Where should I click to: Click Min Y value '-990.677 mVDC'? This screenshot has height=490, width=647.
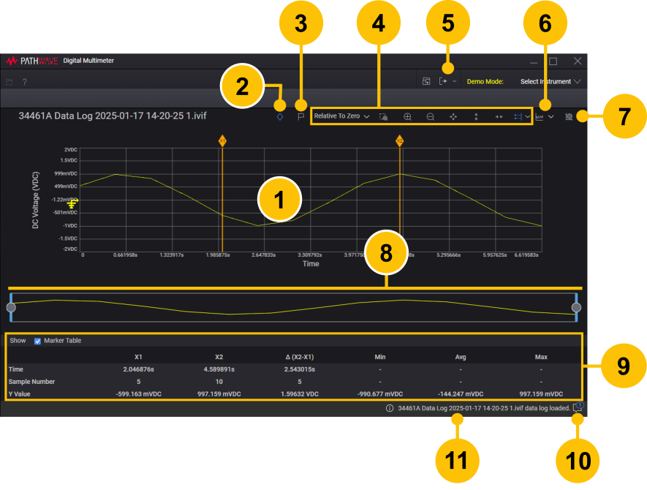point(380,394)
